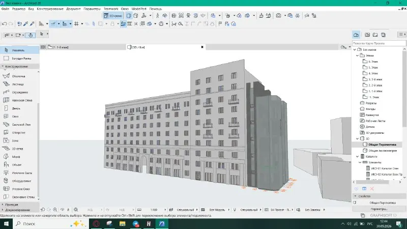Collapse the Каталоги group in navigator
Screen dimensions: 407x229
pos(358,157)
